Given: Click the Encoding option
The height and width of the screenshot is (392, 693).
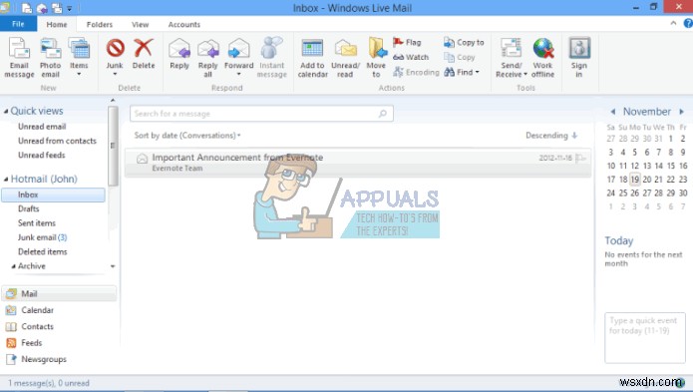Looking at the screenshot, I should click(x=416, y=72).
